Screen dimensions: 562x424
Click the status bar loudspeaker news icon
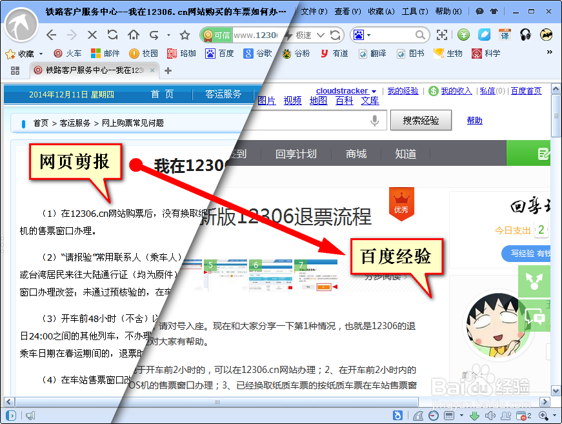pos(30,416)
